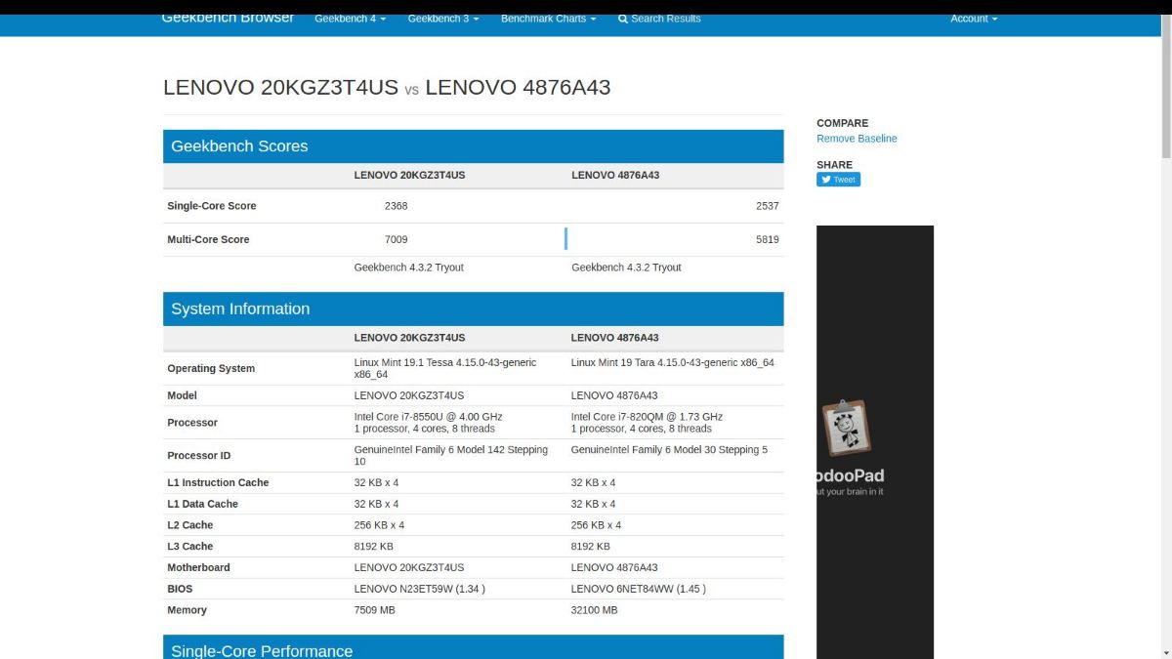Expand the Account menu

tap(973, 19)
